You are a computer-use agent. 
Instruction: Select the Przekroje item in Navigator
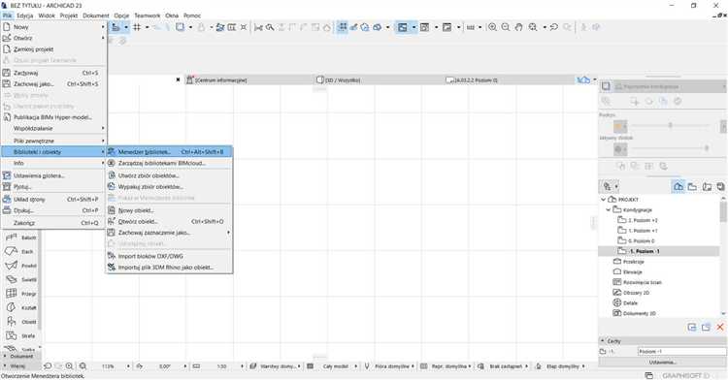coord(629,262)
